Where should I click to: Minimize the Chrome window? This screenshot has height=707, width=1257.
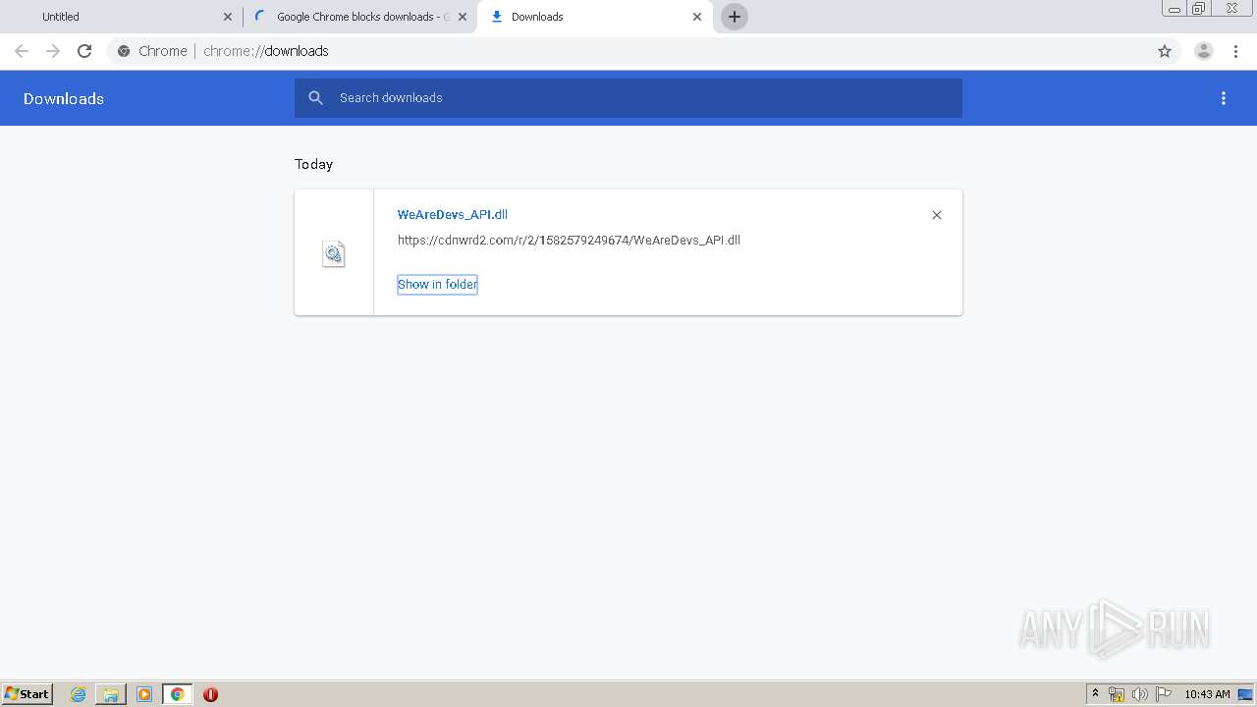click(x=1175, y=9)
